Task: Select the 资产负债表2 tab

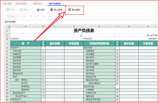Action: pyautogui.click(x=55, y=4)
